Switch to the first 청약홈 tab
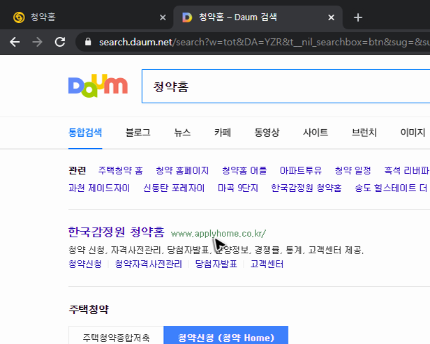This screenshot has width=430, height=344. coord(87,17)
